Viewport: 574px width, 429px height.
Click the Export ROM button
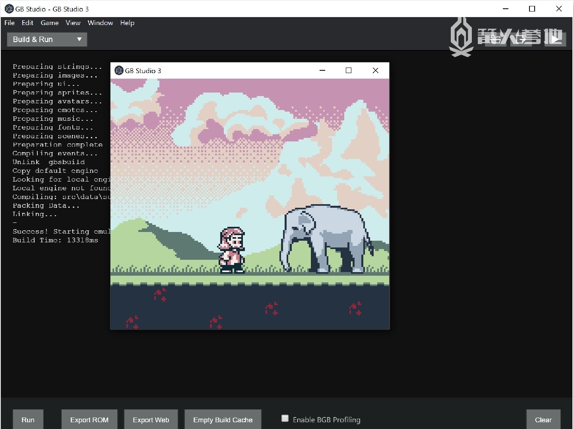(89, 419)
